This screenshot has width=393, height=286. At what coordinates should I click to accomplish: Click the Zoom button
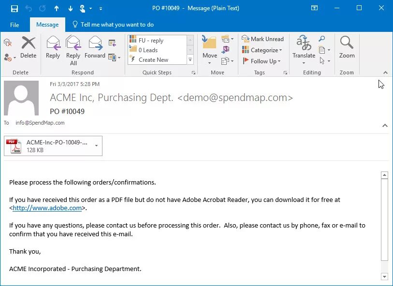coord(347,47)
